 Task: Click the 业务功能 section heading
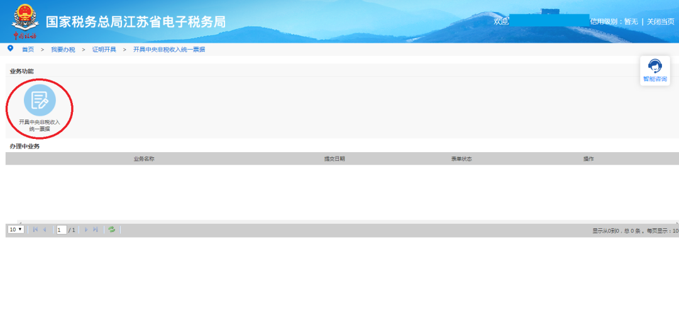point(21,71)
